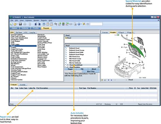
Task: Click the green calculator toolbar icon
Action: (x=63, y=24)
